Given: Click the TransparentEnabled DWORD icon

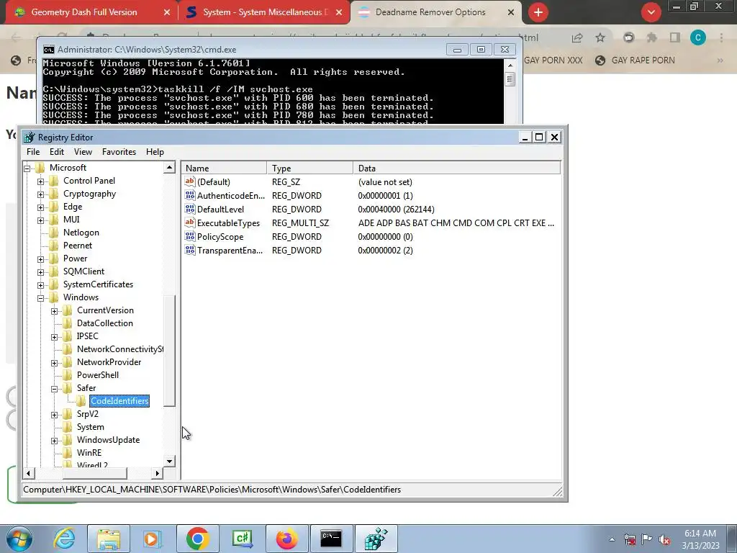Looking at the screenshot, I should tap(190, 250).
